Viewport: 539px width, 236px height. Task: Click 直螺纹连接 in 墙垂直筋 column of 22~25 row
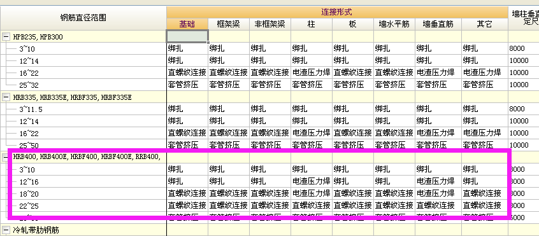click(436, 205)
